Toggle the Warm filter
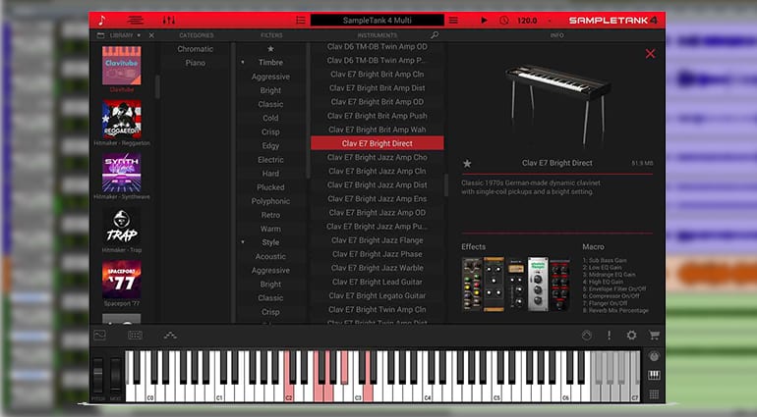The height and width of the screenshot is (417, 757). click(270, 229)
